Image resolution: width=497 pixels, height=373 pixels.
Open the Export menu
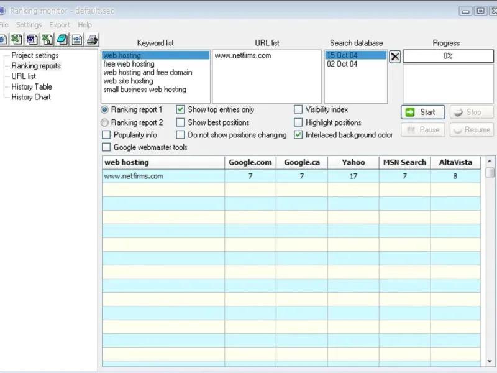point(60,25)
